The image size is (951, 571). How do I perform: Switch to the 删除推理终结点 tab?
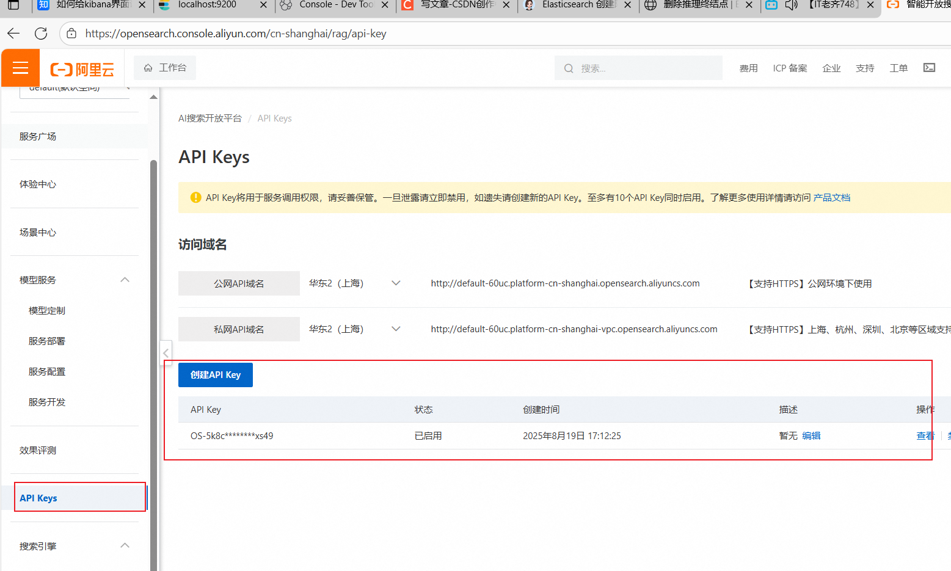[x=701, y=5]
